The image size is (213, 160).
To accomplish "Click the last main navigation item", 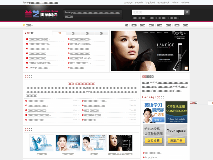I will click(185, 25).
